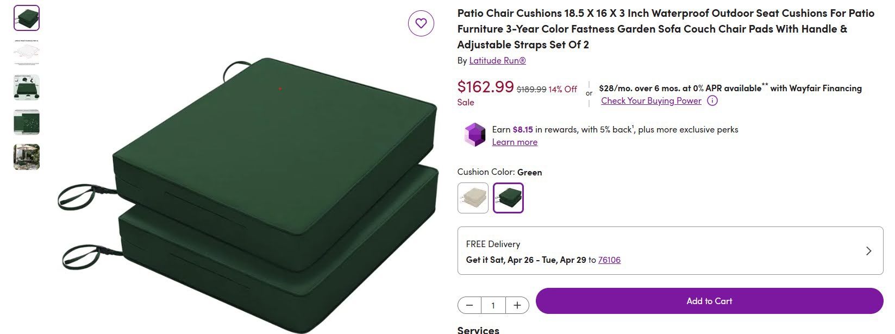The width and height of the screenshot is (895, 334).
Task: Click the quantity input field
Action: point(493,305)
